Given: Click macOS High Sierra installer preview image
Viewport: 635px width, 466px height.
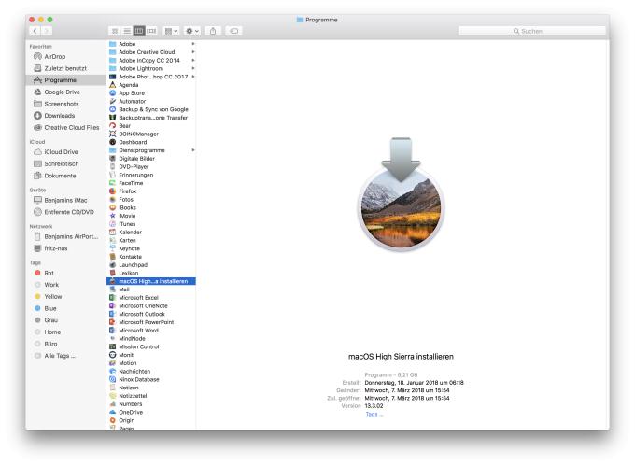Looking at the screenshot, I should coord(401,194).
